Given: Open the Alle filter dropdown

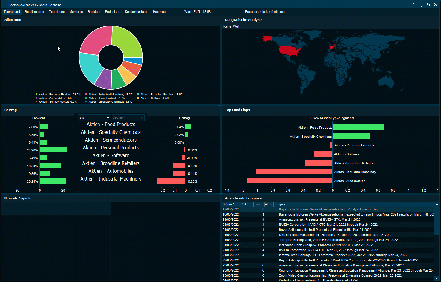Looking at the screenshot, I should [x=94, y=118].
